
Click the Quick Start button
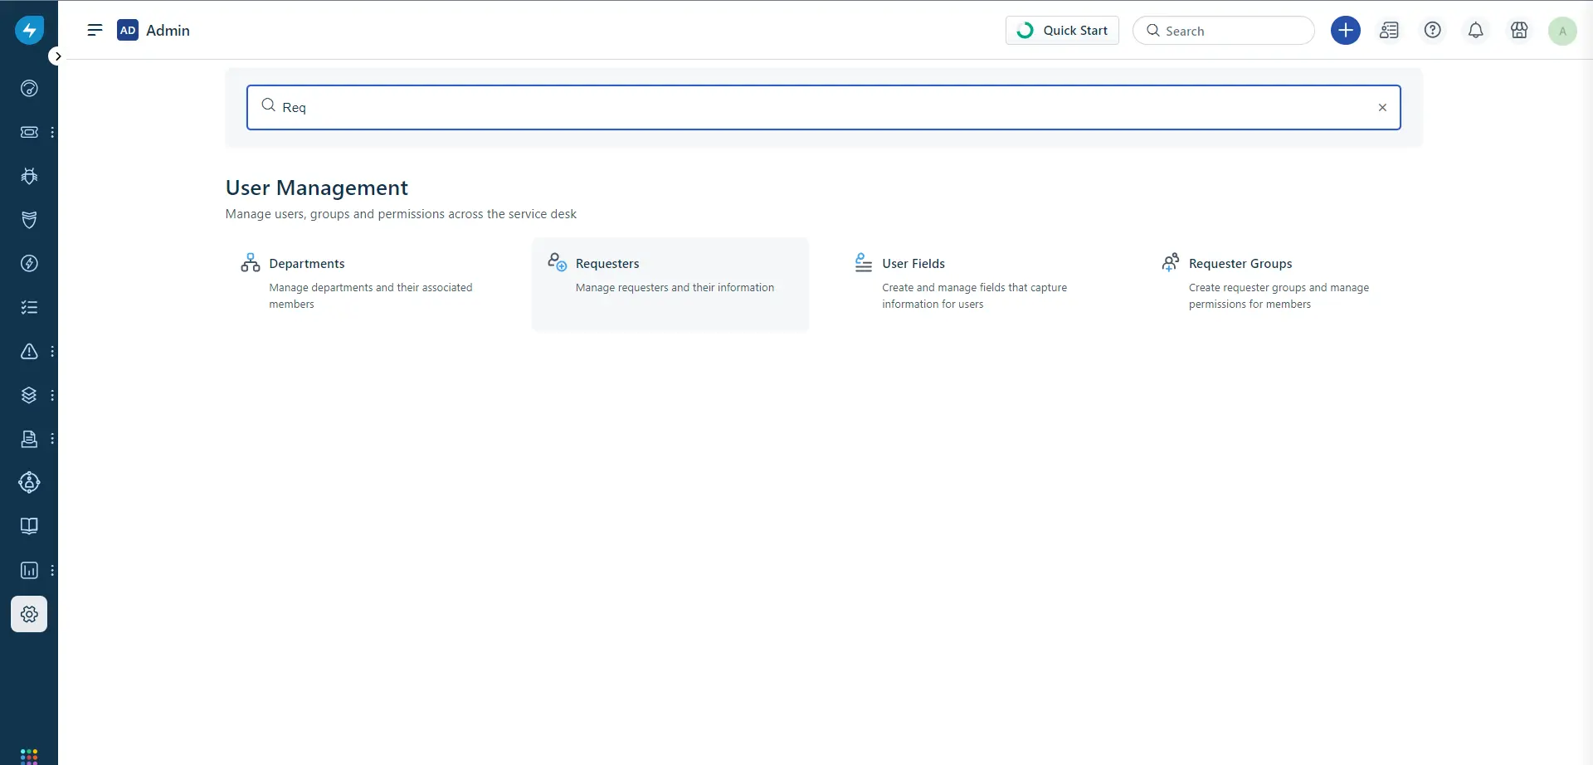tap(1062, 30)
